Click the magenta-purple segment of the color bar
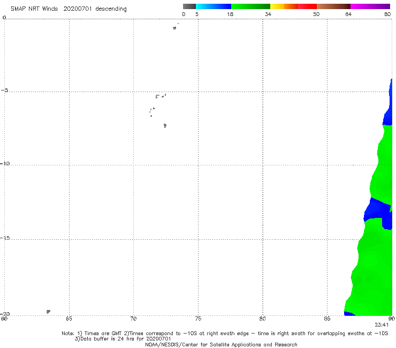396x348 pixels. coord(370,6)
